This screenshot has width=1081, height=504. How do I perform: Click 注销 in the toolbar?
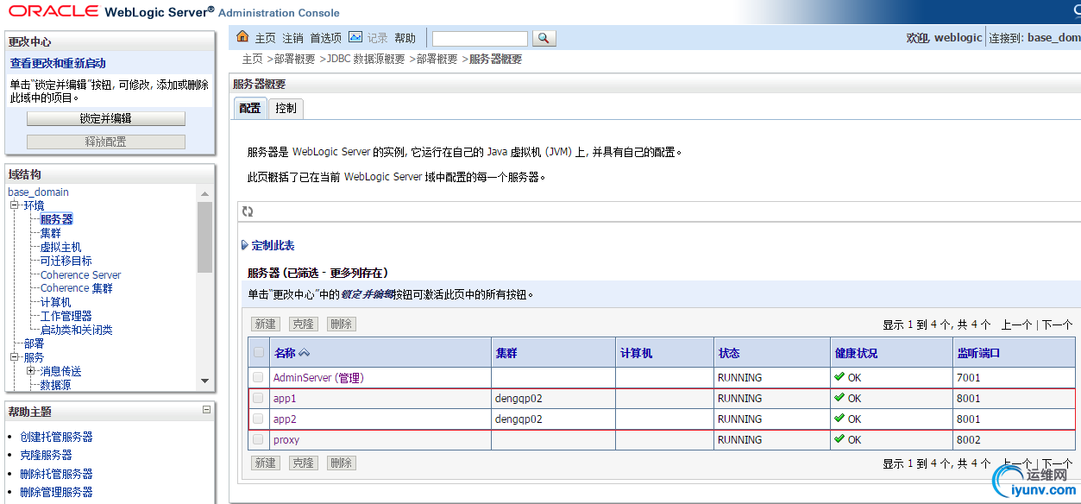293,38
